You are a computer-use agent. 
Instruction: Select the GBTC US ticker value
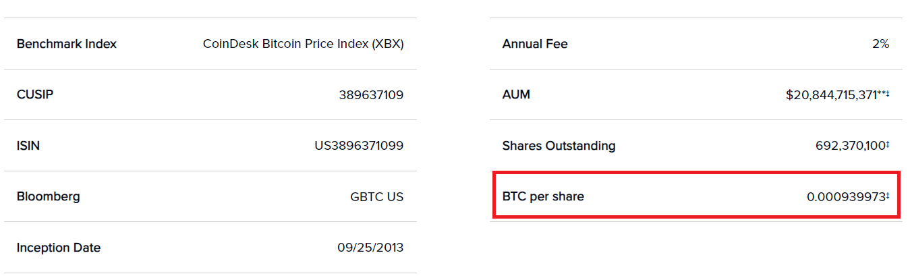(x=377, y=197)
